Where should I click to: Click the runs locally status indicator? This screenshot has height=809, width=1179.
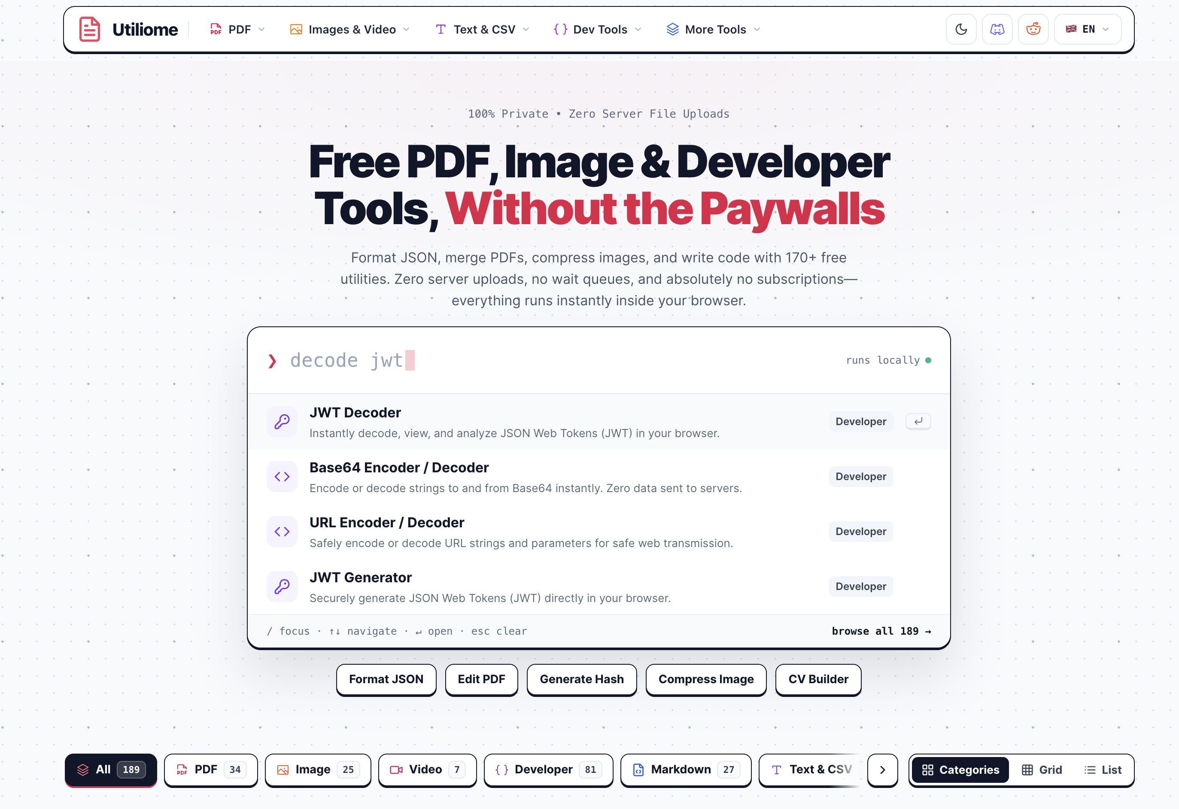pos(888,360)
